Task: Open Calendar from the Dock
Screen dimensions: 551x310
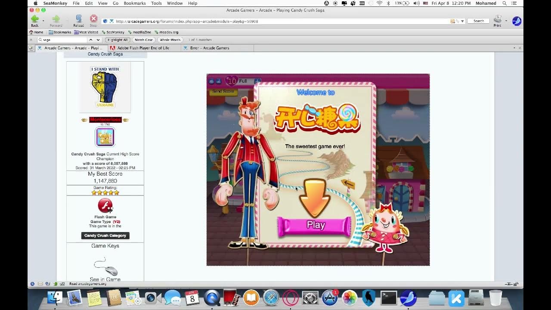Action: (x=192, y=298)
